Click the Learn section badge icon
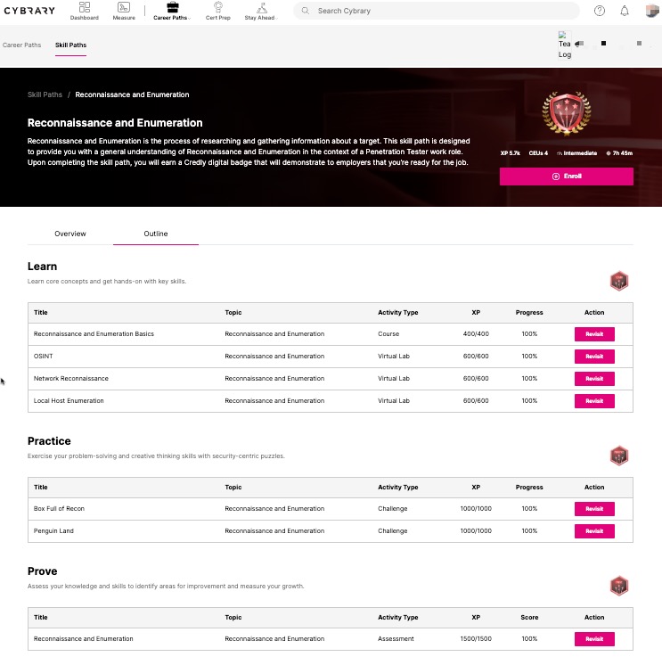The image size is (662, 665). click(618, 282)
